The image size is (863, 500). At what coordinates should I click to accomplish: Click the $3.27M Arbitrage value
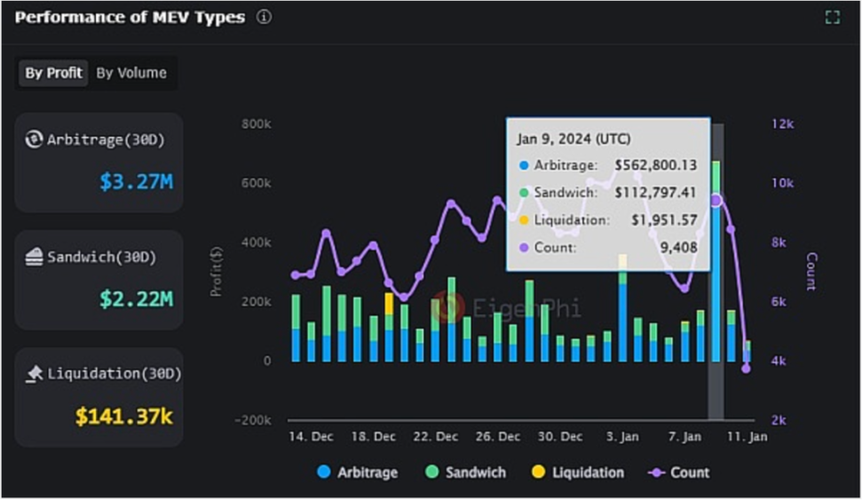coord(136,182)
